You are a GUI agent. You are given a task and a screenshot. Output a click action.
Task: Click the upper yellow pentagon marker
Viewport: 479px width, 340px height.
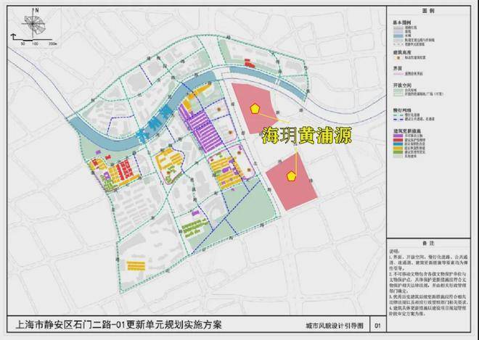254,109
